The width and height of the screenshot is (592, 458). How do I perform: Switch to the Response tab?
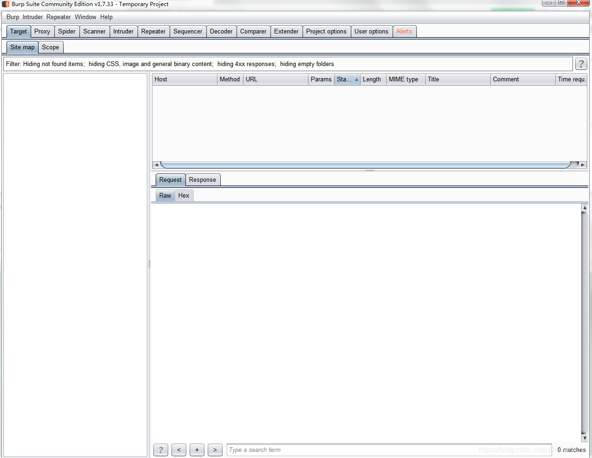[203, 180]
